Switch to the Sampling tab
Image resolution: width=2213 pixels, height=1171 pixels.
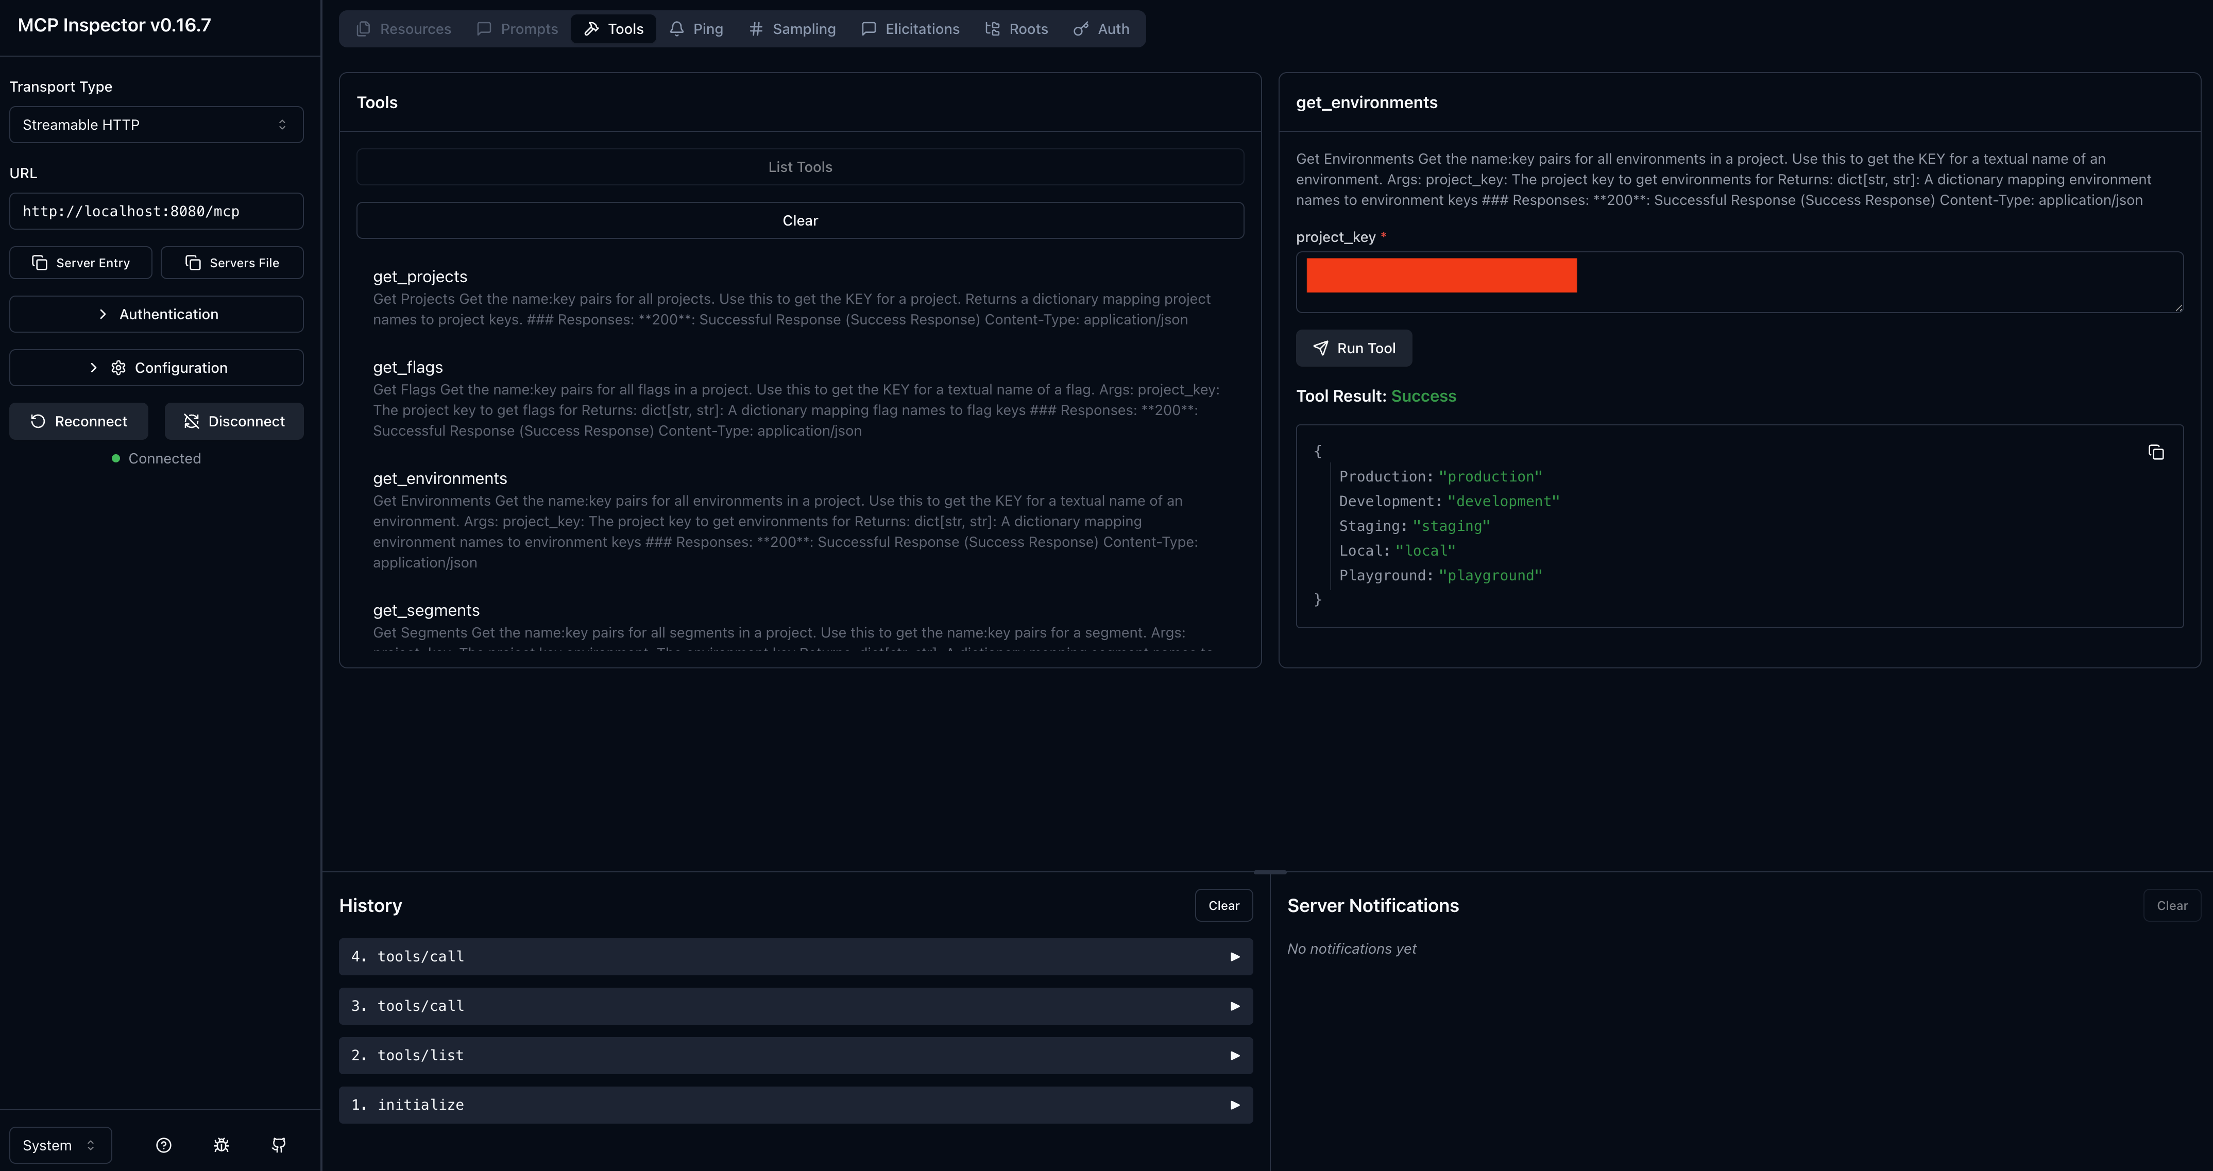[792, 28]
